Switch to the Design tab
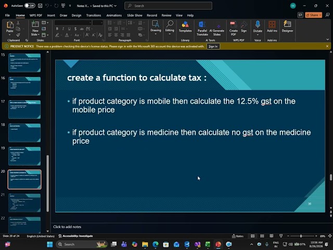333x250 pixels. 76,15
